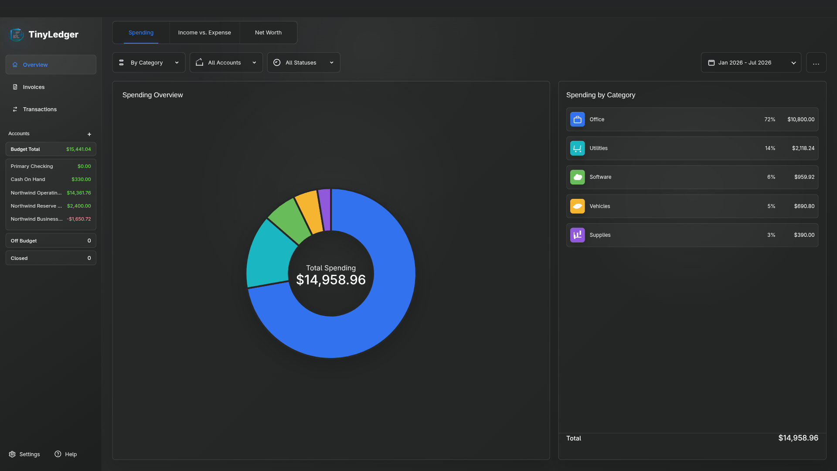Go to Overview in the sidebar
Viewport: 837px width, 471px height.
coord(51,65)
